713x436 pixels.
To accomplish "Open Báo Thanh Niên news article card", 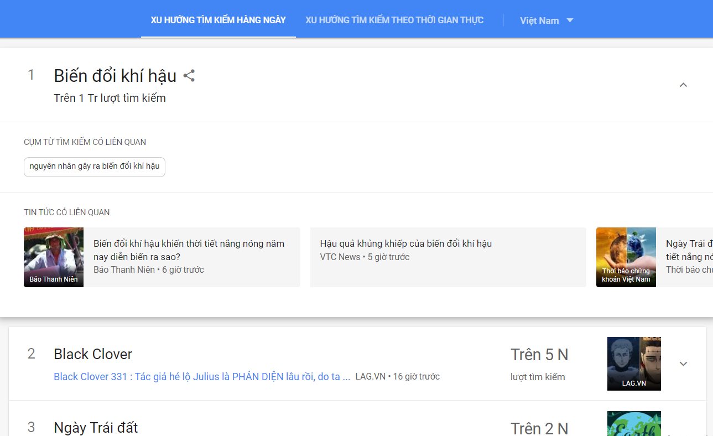I will click(162, 257).
